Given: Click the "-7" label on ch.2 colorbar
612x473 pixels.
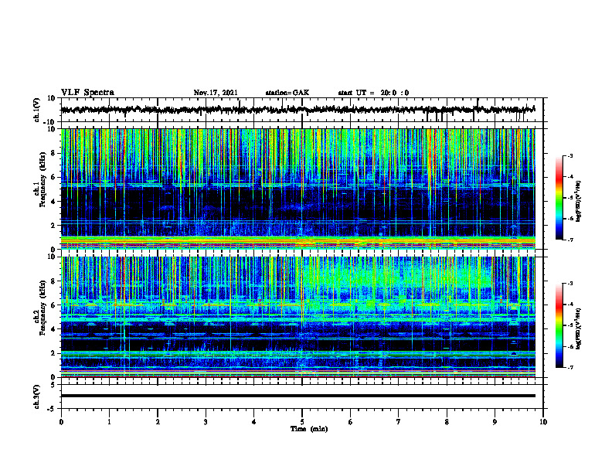Looking at the screenshot, I should (x=569, y=367).
